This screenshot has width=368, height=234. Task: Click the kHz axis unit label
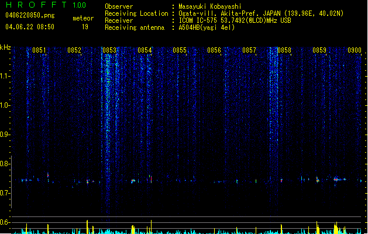pyautogui.click(x=5, y=47)
